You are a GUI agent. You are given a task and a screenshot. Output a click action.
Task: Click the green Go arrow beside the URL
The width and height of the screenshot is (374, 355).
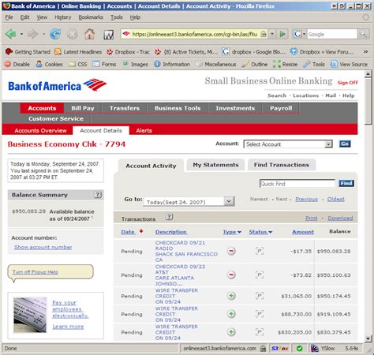pyautogui.click(x=282, y=34)
